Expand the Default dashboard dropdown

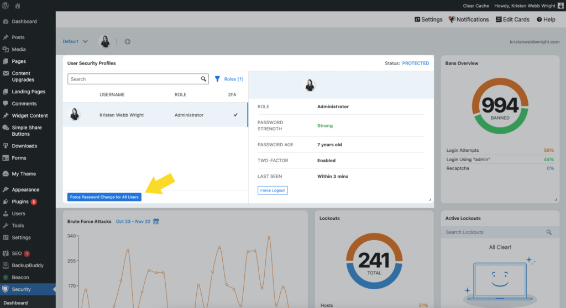75,41
